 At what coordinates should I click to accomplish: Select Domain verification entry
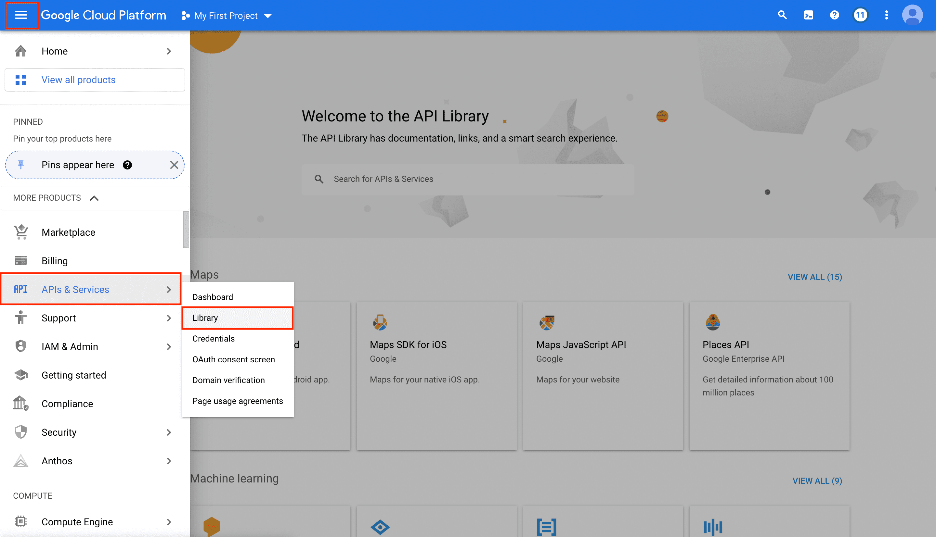click(x=238, y=380)
